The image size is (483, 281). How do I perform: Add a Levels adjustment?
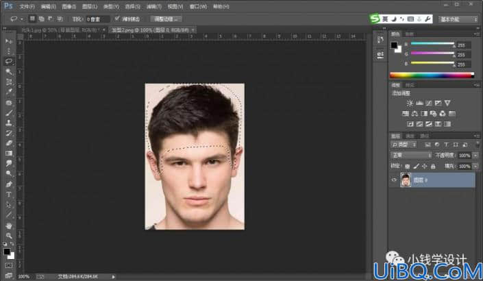click(x=419, y=103)
